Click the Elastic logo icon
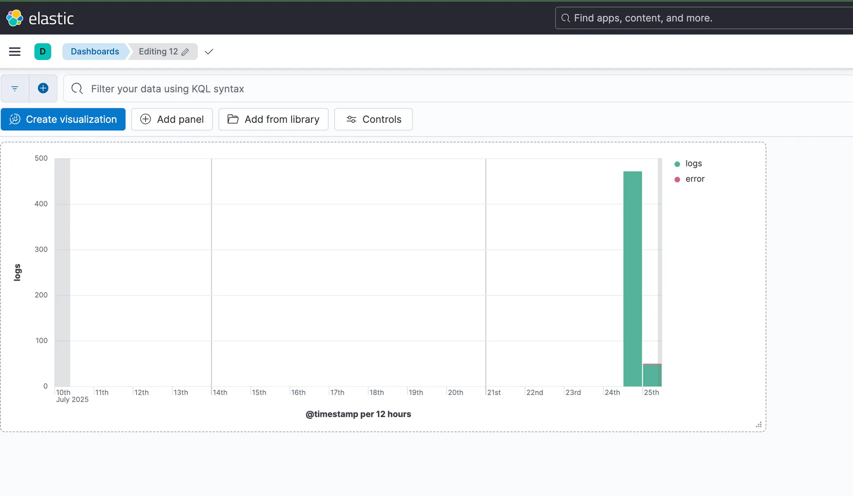The width and height of the screenshot is (853, 496). (x=15, y=18)
